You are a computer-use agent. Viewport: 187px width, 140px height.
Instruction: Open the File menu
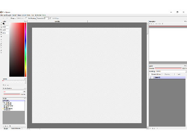click(2, 15)
